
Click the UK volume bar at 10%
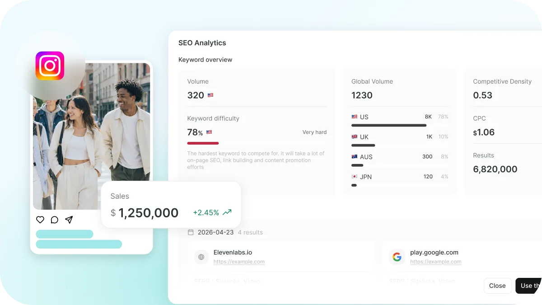pyautogui.click(x=363, y=145)
